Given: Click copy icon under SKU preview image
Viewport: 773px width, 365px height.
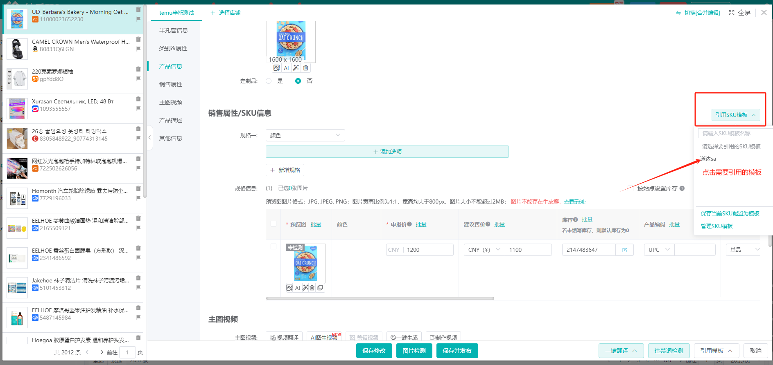Looking at the screenshot, I should [x=320, y=288].
